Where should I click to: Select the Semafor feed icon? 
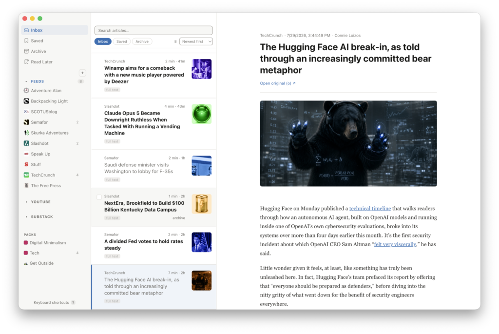(26, 122)
